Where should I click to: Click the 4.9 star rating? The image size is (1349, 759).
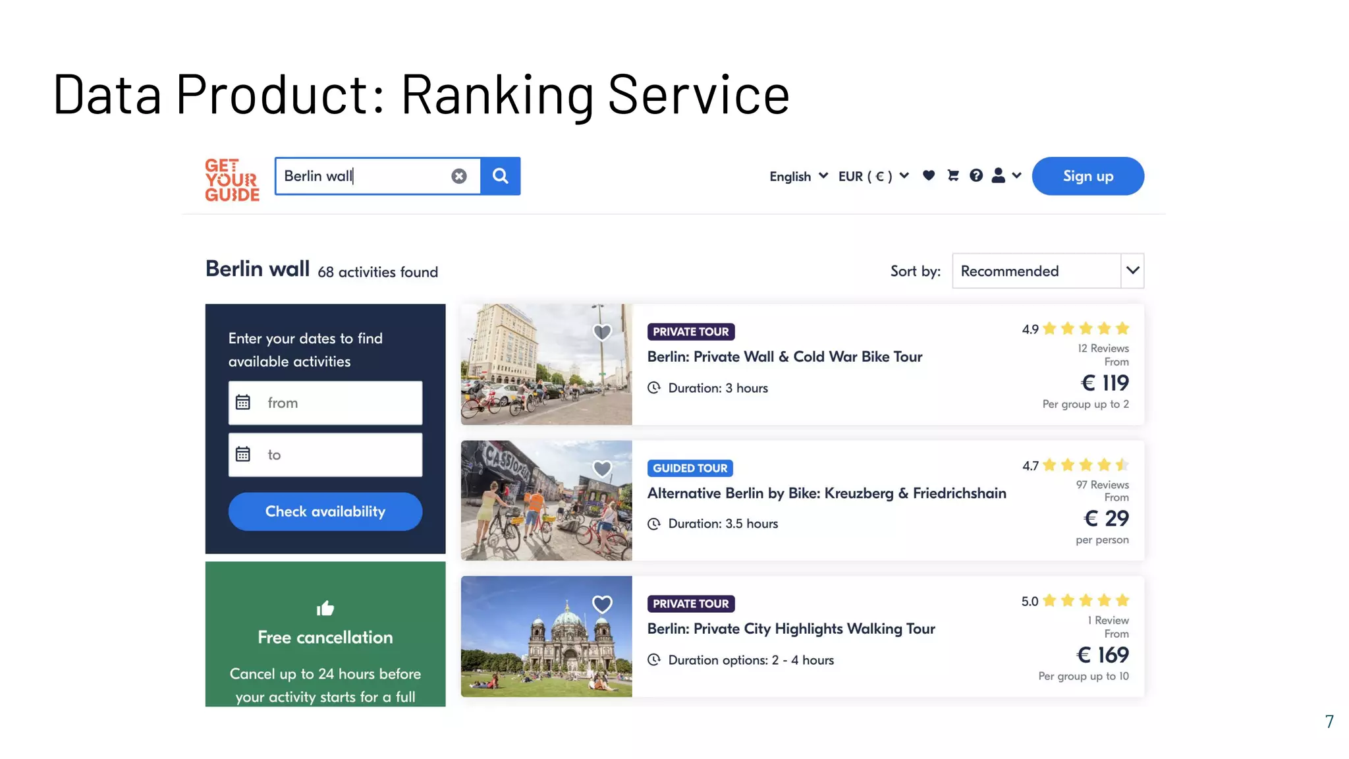[1076, 329]
